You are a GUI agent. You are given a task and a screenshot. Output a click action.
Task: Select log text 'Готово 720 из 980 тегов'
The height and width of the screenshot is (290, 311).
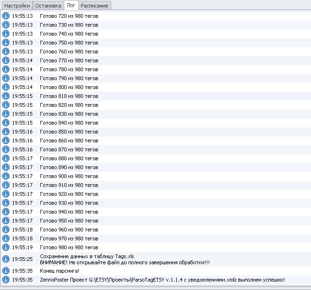(69, 16)
